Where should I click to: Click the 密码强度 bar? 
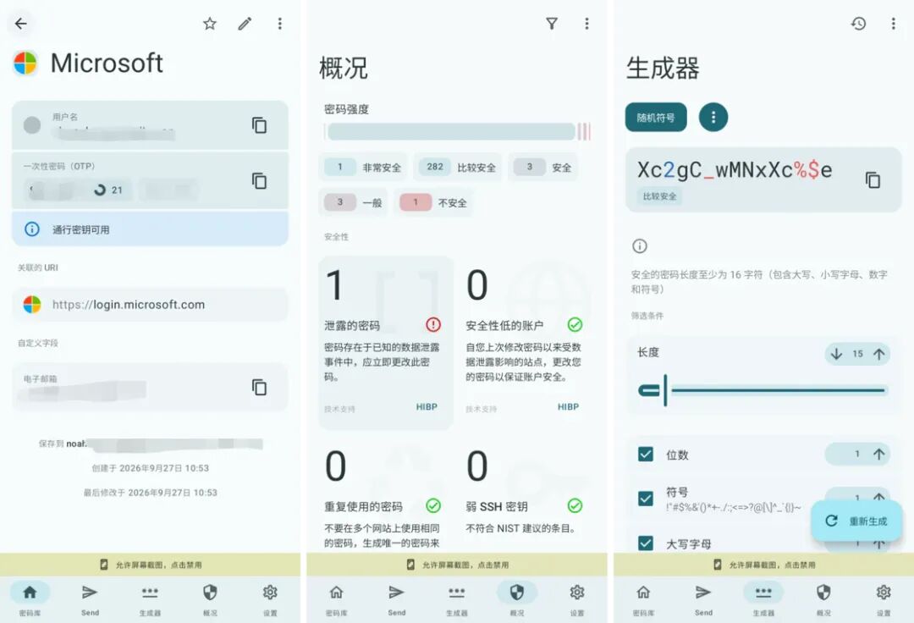click(458, 132)
